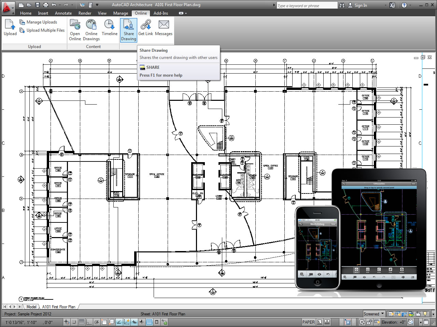437x327 pixels.
Task: Open the Timeline tool
Action: pyautogui.click(x=109, y=28)
